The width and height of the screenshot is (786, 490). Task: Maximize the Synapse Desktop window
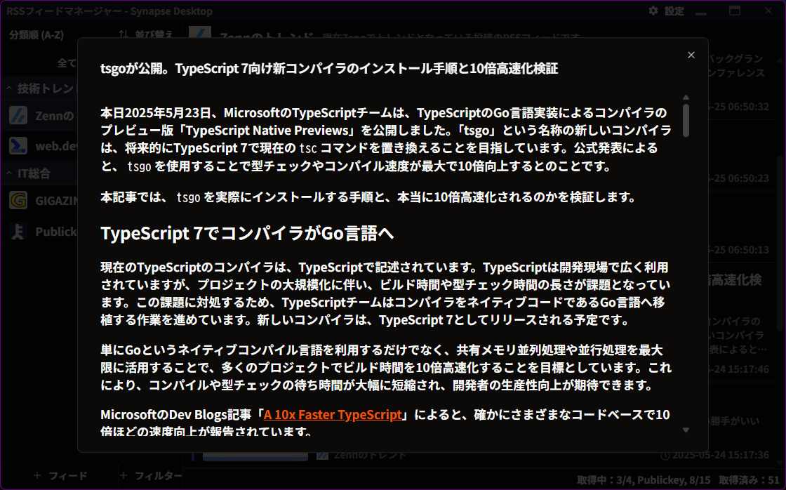(x=735, y=11)
